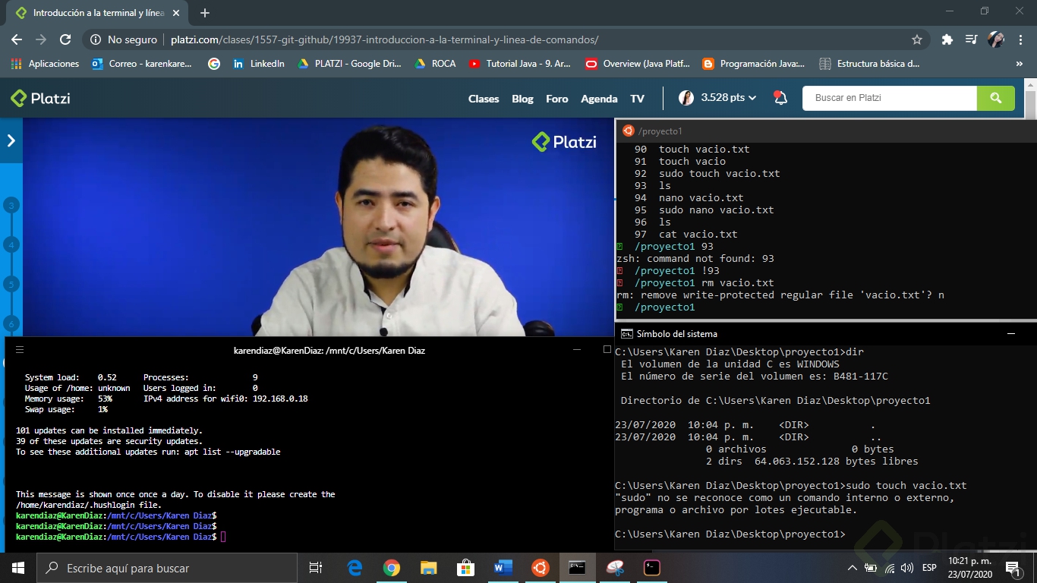Click the instructor video in the Platzi player
Screen dimensions: 1037x583
click(x=317, y=227)
